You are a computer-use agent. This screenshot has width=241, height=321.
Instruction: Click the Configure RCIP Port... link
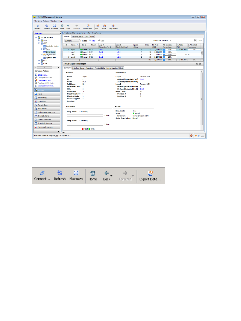pyautogui.click(x=46, y=86)
